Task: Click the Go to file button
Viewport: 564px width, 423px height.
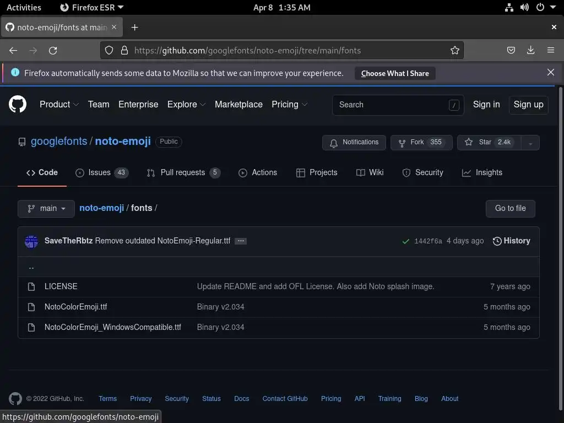Action: click(x=510, y=209)
